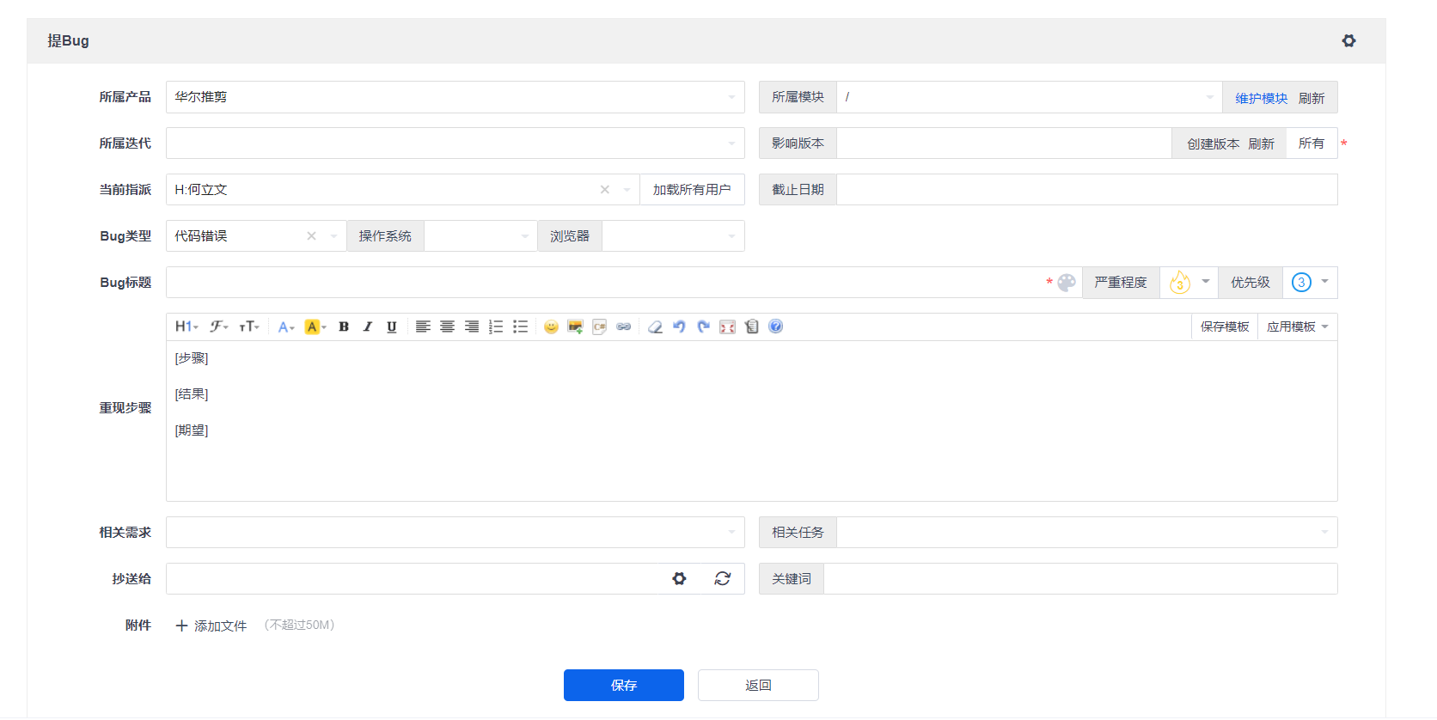Viewport: 1437px width, 720px height.
Task: Click the blue 保存 button
Action: 624,686
